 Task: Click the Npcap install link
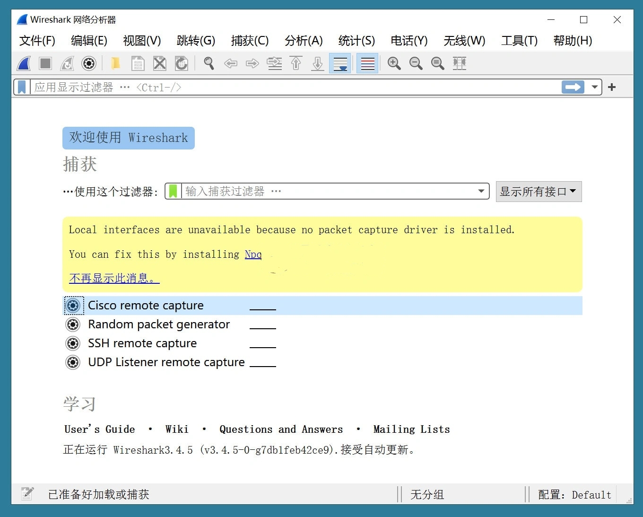(x=253, y=254)
